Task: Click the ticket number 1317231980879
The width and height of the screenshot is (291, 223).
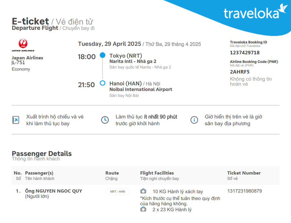Action: [244, 191]
